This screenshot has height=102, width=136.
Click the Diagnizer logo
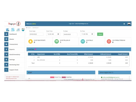pyautogui.click(x=14, y=24)
